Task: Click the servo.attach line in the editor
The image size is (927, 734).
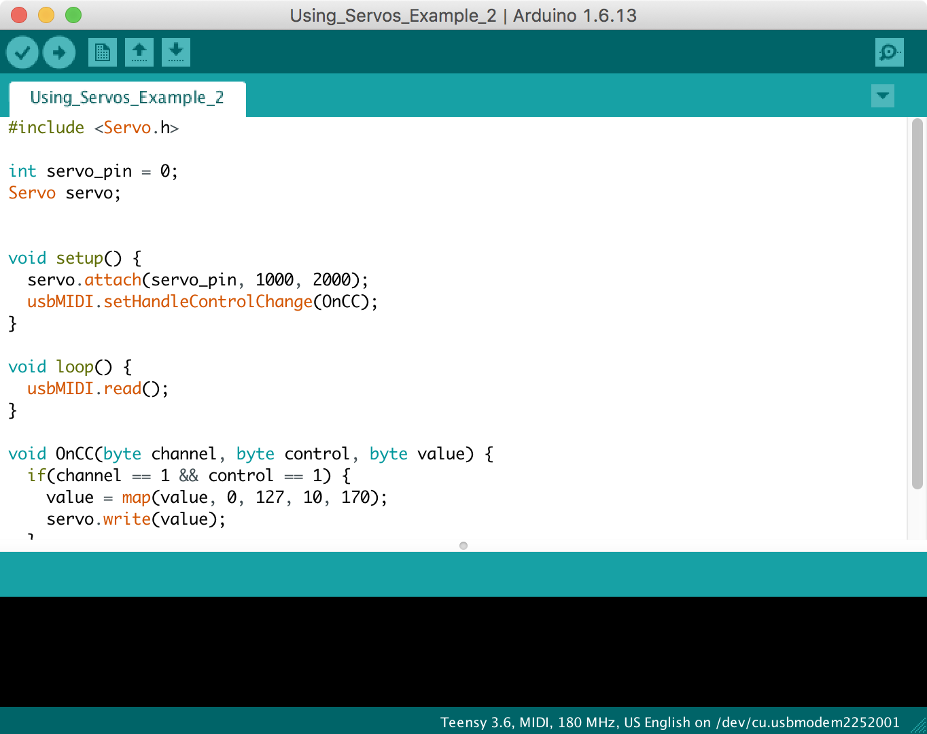Action: (x=197, y=279)
